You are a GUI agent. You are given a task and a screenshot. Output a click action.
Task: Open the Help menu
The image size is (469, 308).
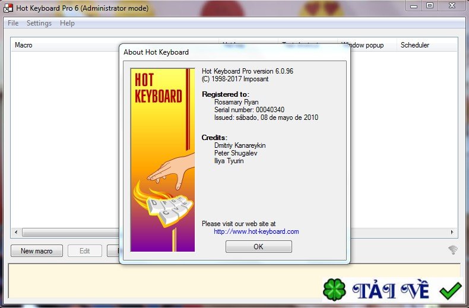click(x=67, y=23)
